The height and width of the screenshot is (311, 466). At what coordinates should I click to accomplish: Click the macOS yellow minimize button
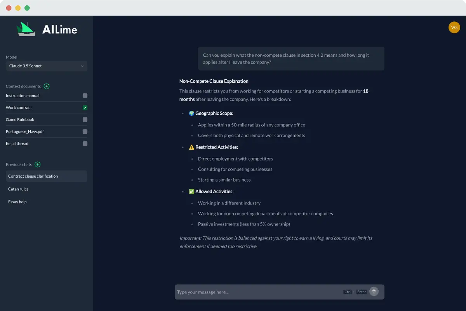click(x=18, y=8)
